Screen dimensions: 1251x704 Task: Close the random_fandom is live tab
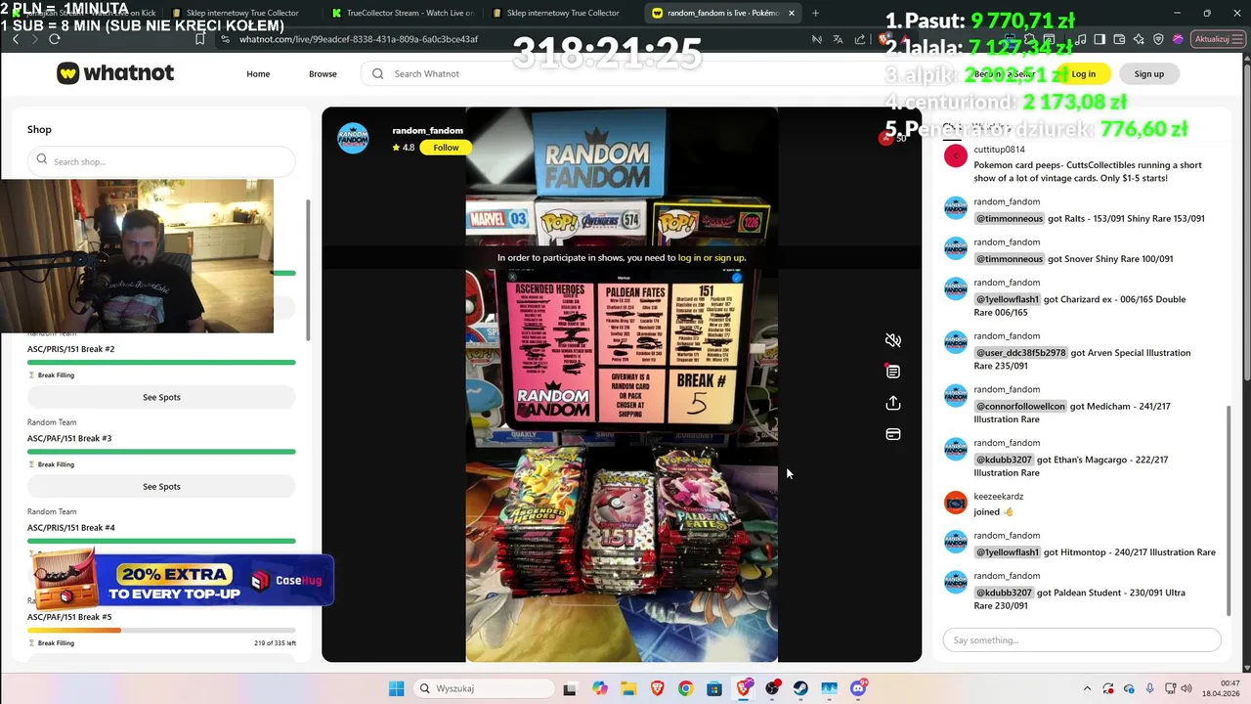(791, 13)
